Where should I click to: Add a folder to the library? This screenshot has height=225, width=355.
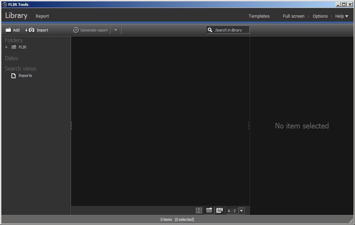pos(13,30)
